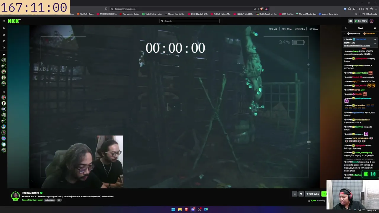Unpin the pinned TRAKTEER message

point(375,39)
